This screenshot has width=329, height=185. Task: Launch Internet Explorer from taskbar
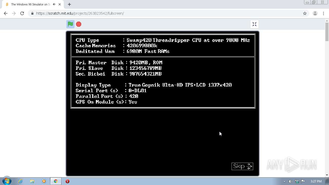pyautogui.click(x=20, y=181)
